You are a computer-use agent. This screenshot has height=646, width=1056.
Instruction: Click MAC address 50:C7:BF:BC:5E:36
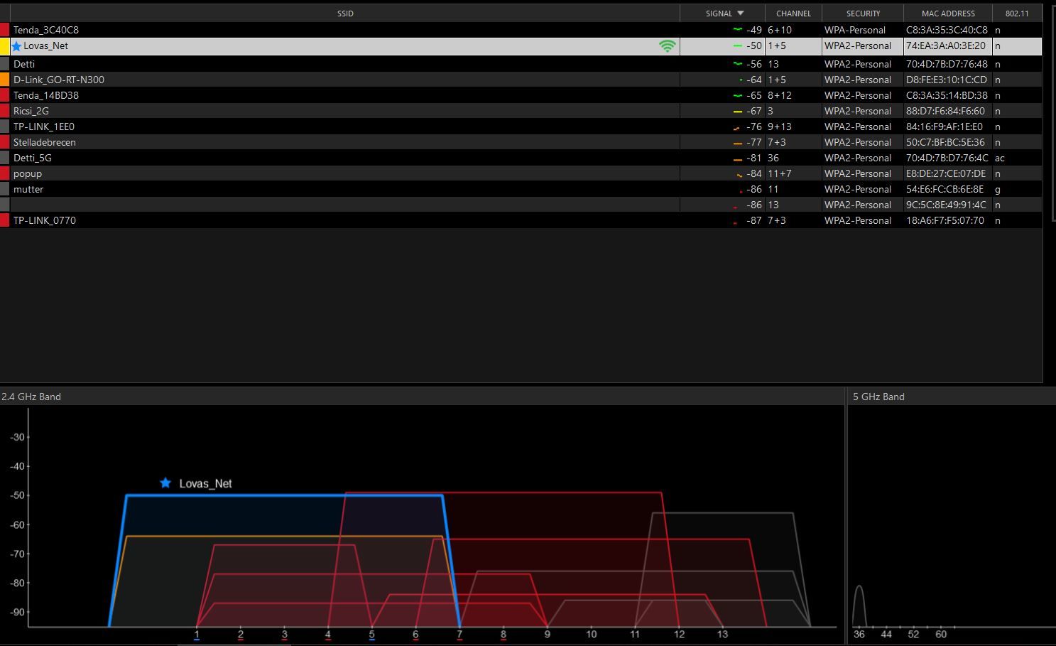click(945, 142)
